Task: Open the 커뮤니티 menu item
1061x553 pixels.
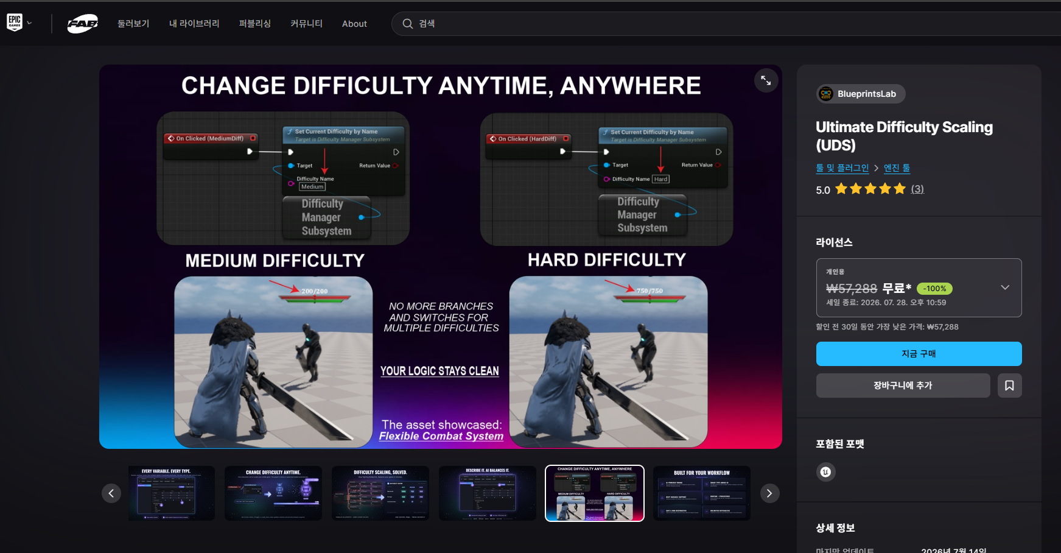Action: 306,24
